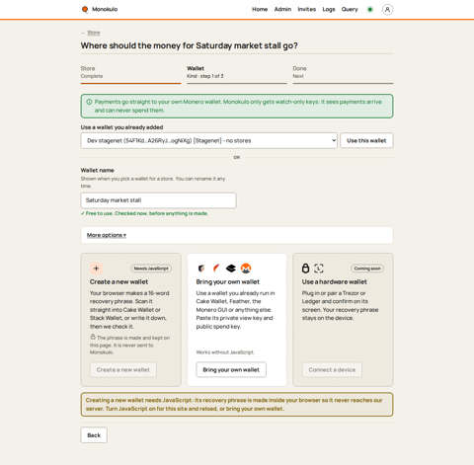Go to the Logs page

click(329, 9)
